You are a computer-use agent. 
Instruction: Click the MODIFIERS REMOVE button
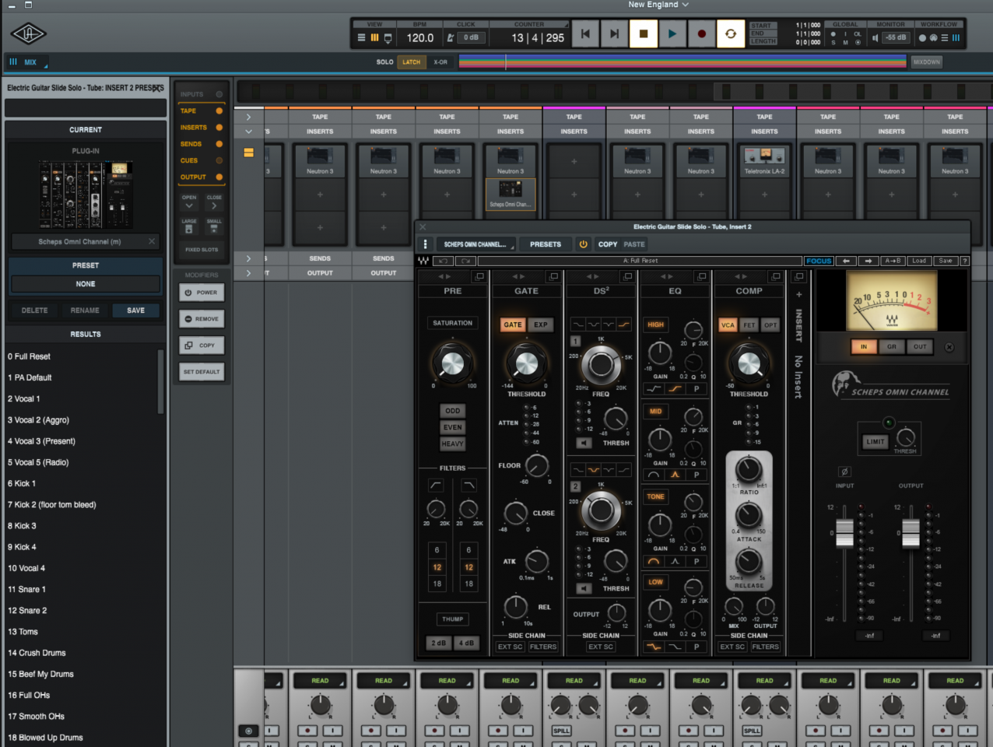click(x=202, y=319)
